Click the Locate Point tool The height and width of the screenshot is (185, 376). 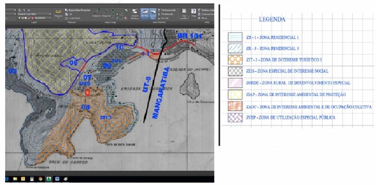coord(72,18)
